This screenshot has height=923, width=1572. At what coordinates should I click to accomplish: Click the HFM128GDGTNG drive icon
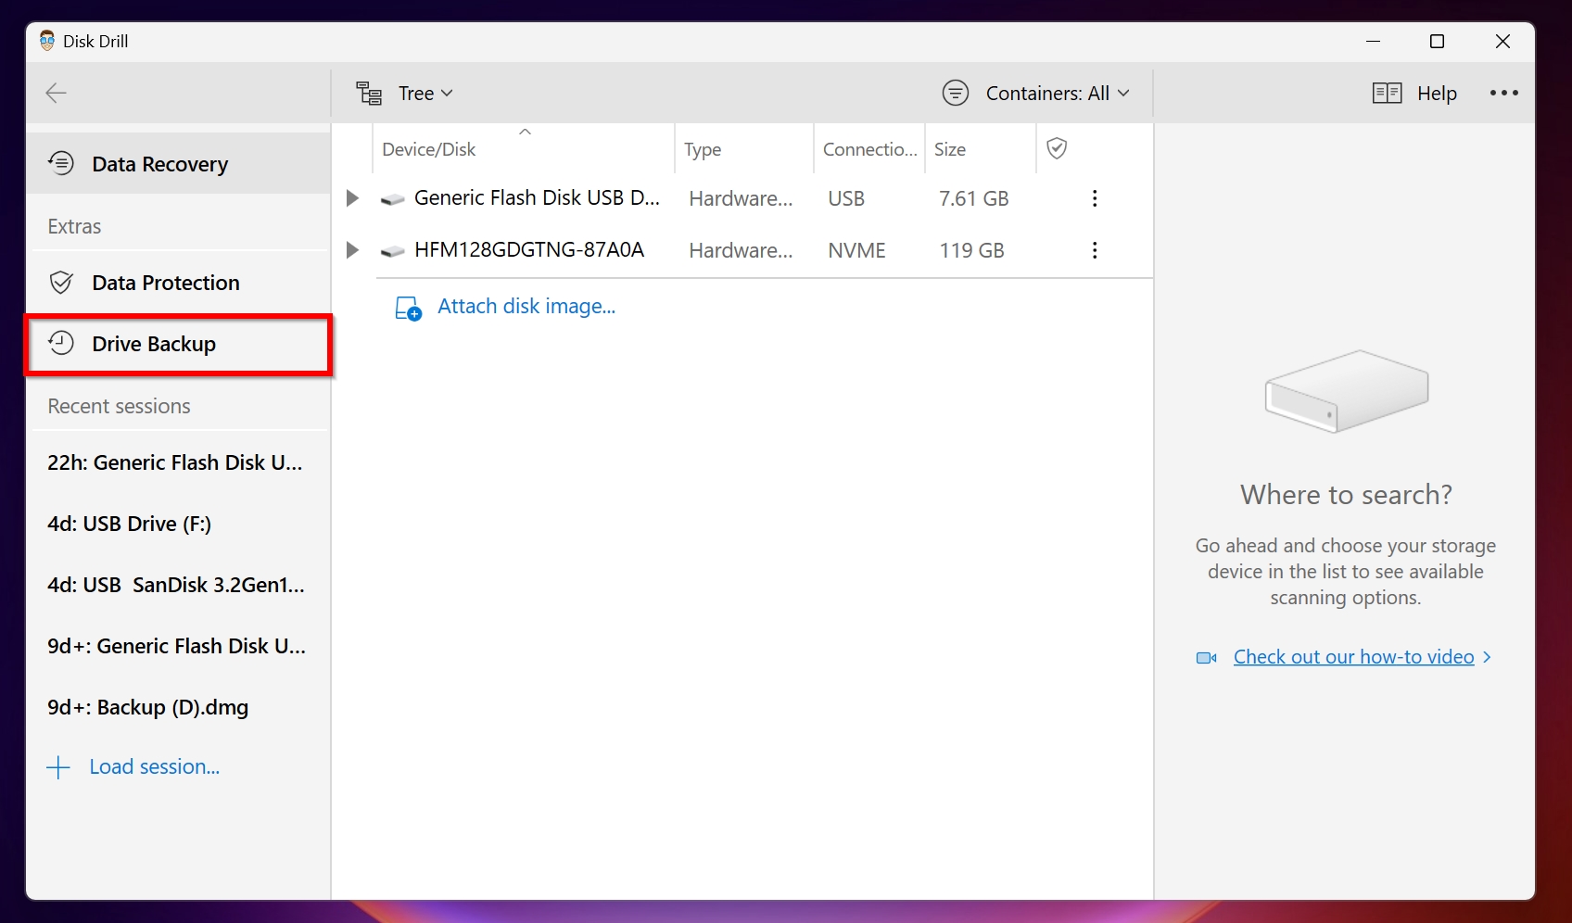[x=393, y=251]
